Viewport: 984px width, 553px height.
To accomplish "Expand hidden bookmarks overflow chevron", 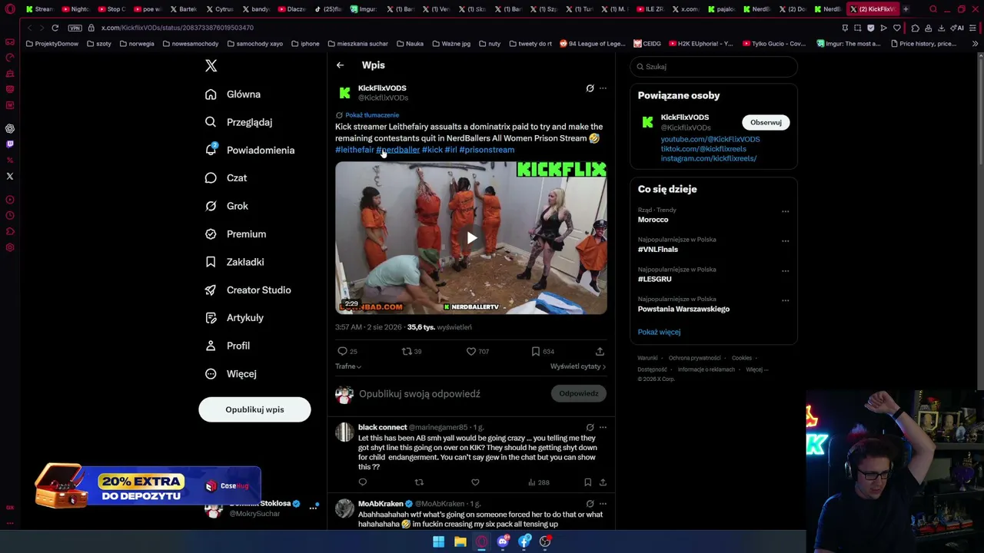I will (975, 44).
